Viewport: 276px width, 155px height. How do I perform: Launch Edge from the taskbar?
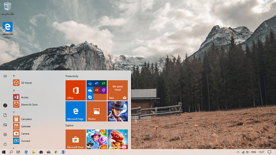click(x=26, y=152)
